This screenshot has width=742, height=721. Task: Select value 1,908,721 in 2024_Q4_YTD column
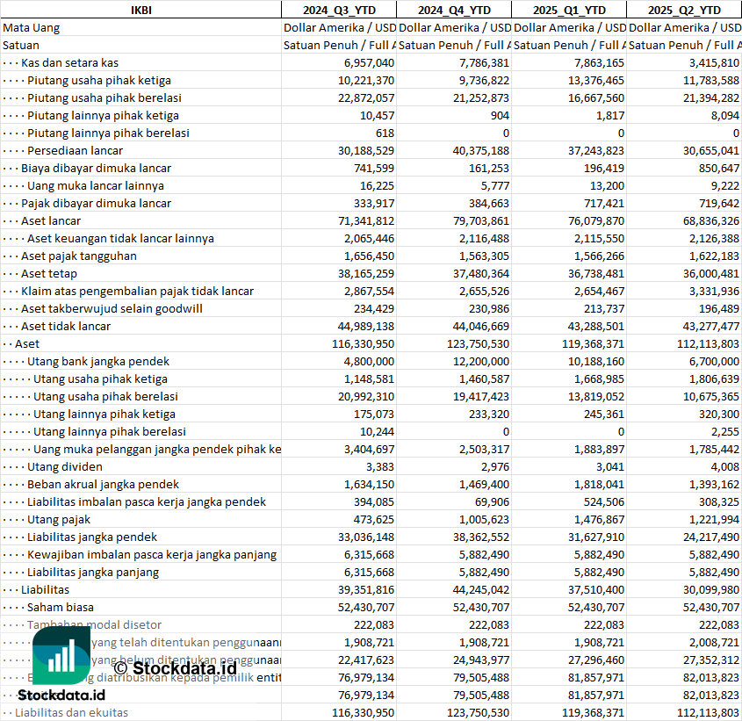point(484,642)
